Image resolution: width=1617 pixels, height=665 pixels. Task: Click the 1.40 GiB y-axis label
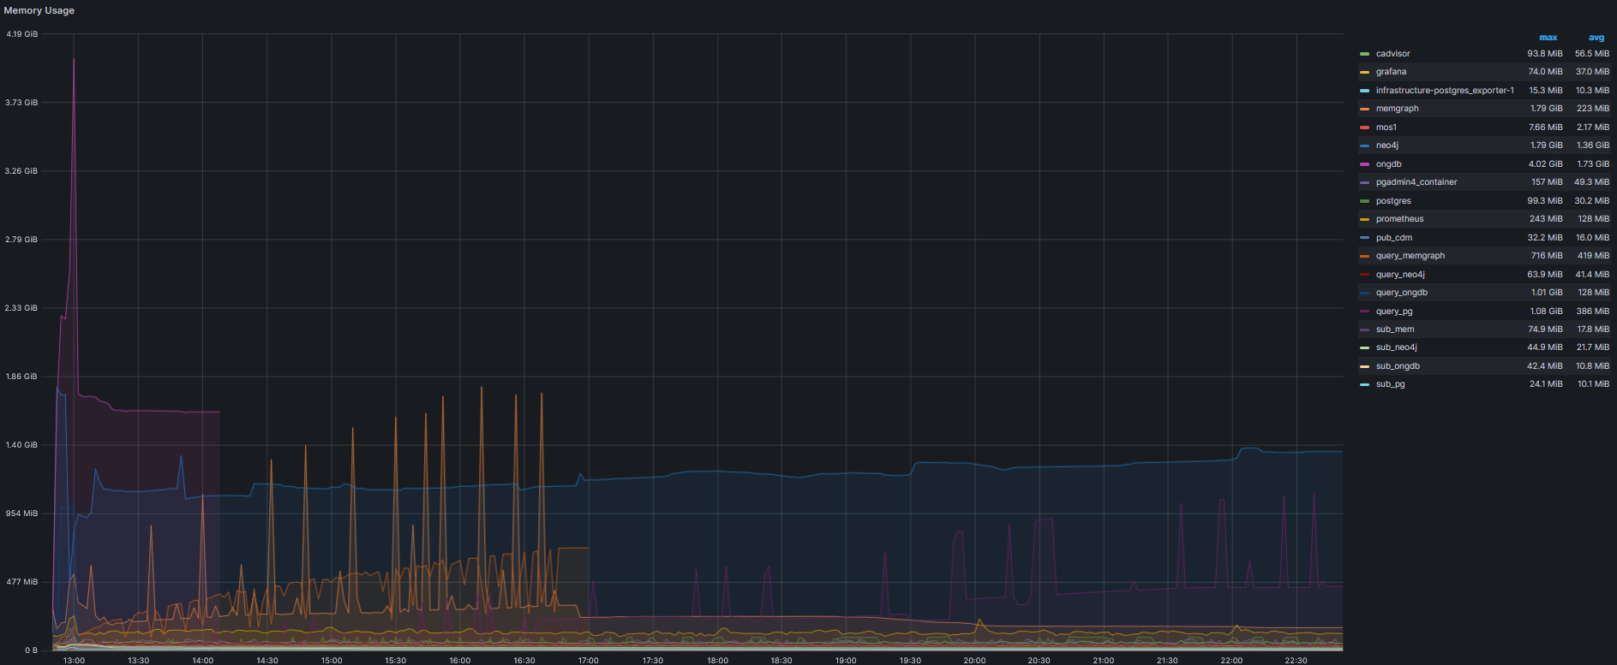point(22,445)
